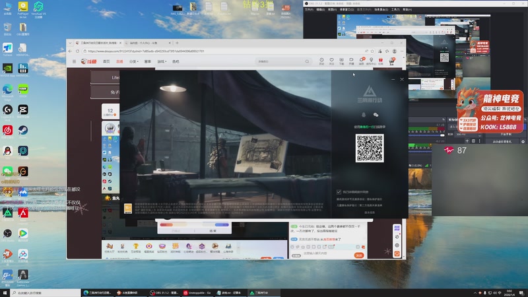528x297 pixels.
Task: Select the WeChat login icon in launcher
Action: coord(376,115)
